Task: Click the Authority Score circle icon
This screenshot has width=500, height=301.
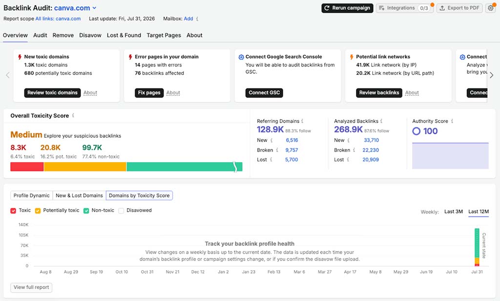Action: click(416, 131)
